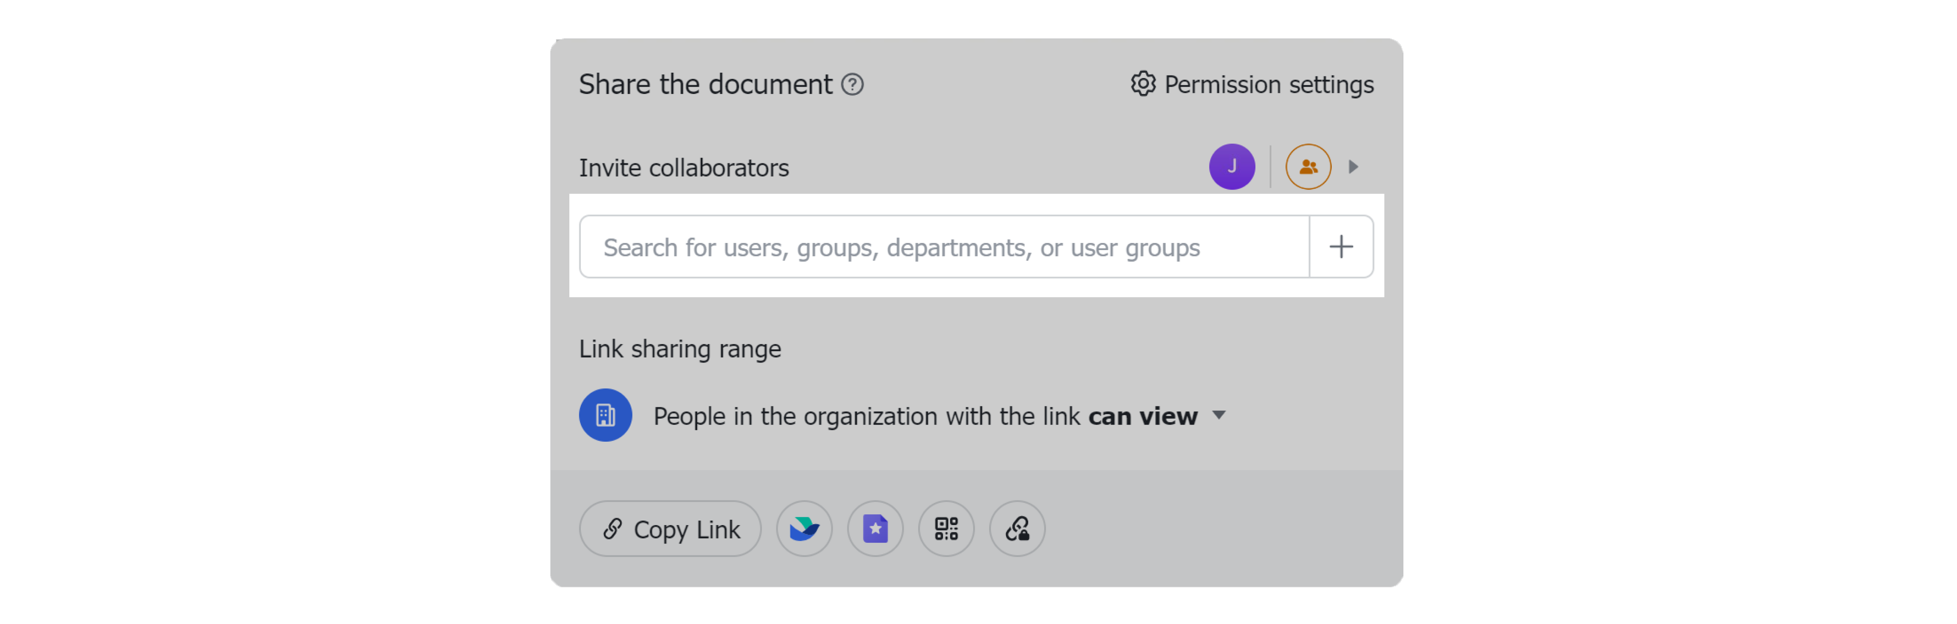Click the Share the document heading
The image size is (1957, 624).
[x=706, y=84]
